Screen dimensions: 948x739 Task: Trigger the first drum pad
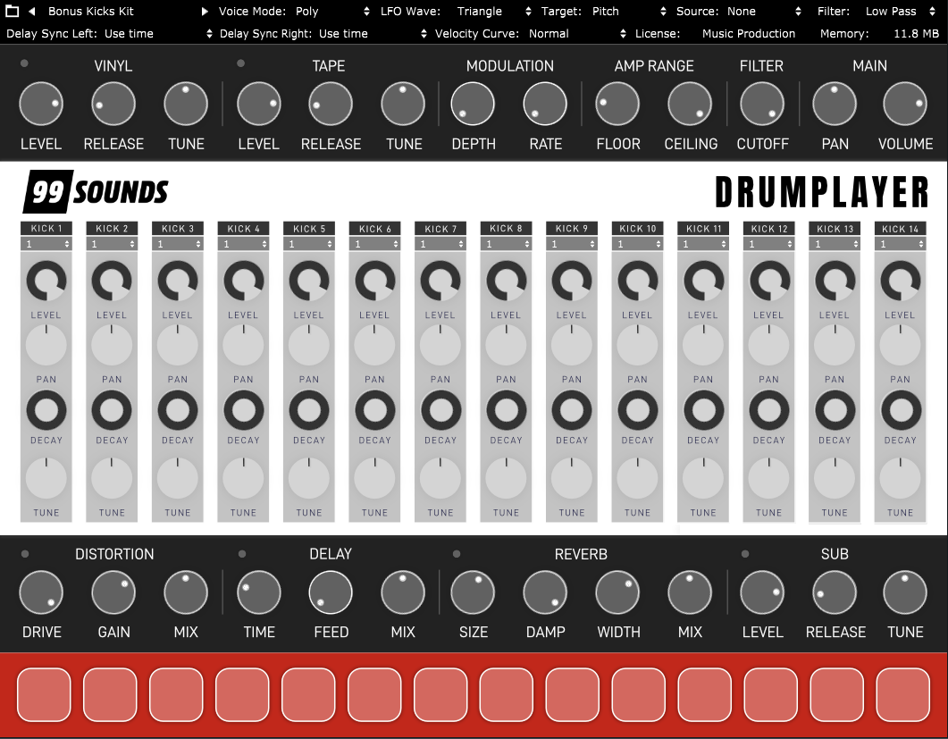pyautogui.click(x=44, y=693)
